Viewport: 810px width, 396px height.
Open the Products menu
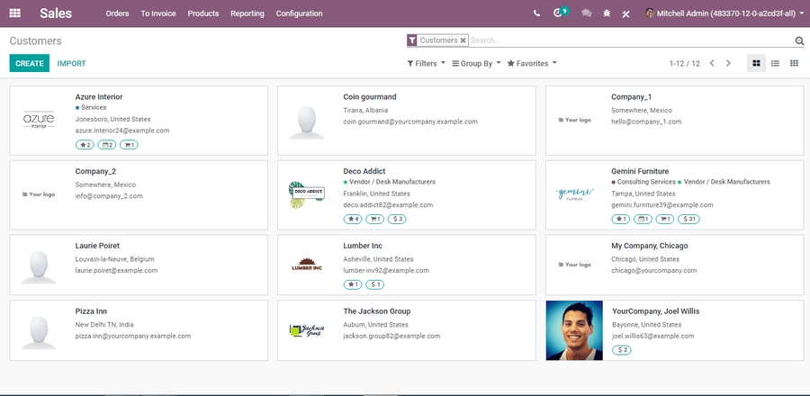pos(203,13)
